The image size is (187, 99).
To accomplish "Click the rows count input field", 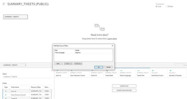I will (x=180, y=65).
